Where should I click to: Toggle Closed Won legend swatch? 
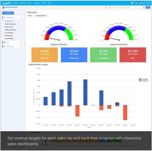(140, 79)
